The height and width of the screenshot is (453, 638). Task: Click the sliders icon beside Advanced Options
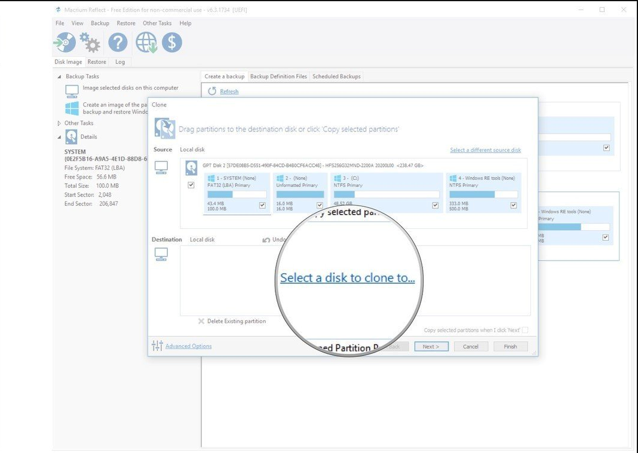157,345
